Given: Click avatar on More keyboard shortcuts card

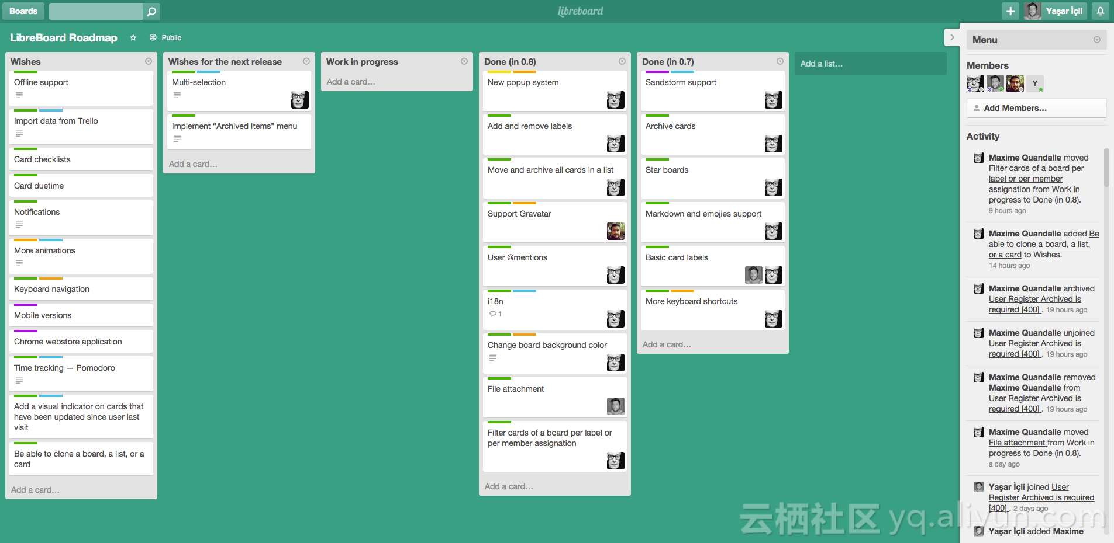Looking at the screenshot, I should pos(774,319).
